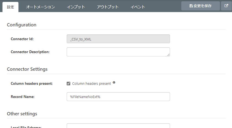Show the イベント tab

pyautogui.click(x=138, y=7)
